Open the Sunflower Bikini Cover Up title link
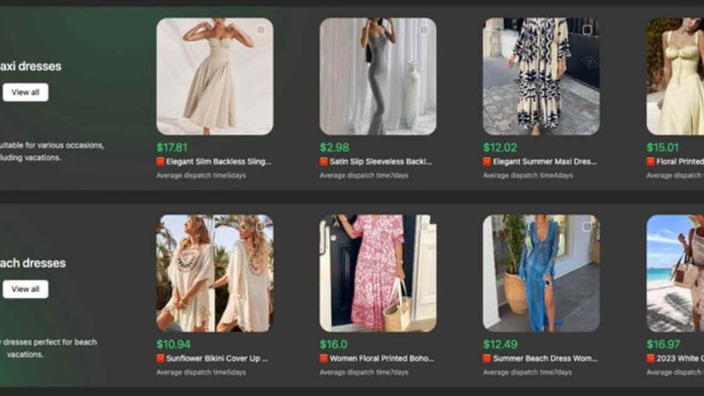 tap(219, 359)
